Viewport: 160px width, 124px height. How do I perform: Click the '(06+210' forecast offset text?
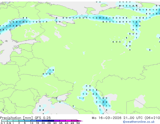152,118
